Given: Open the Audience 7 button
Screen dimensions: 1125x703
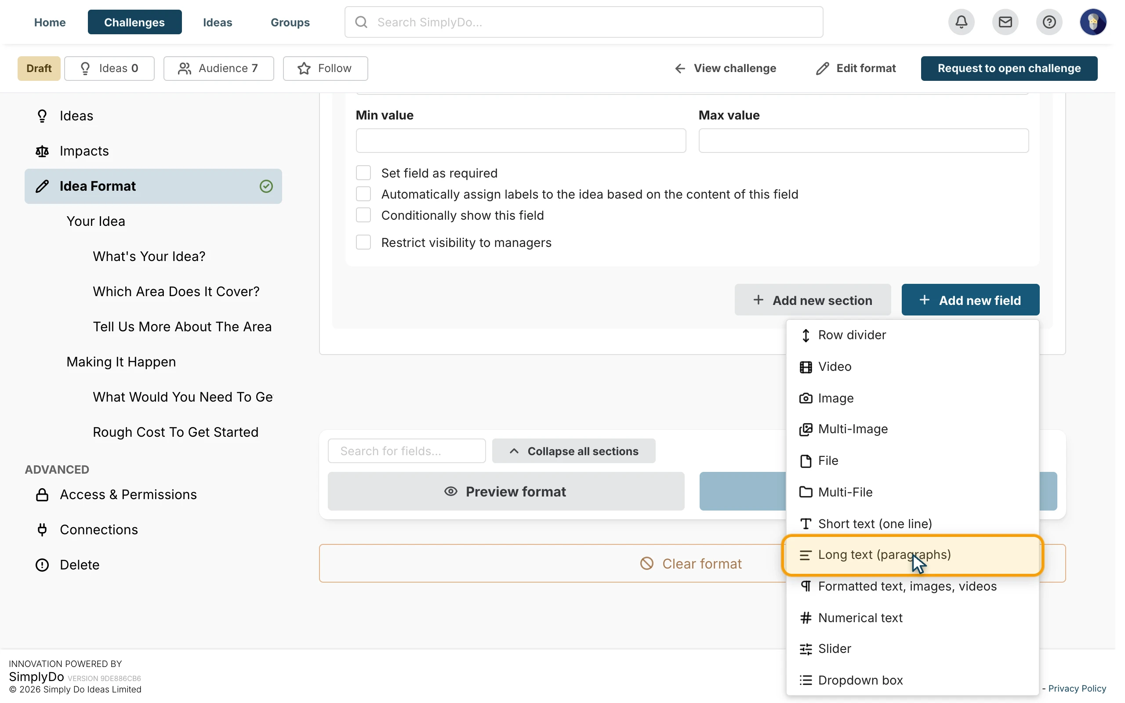Looking at the screenshot, I should (218, 69).
